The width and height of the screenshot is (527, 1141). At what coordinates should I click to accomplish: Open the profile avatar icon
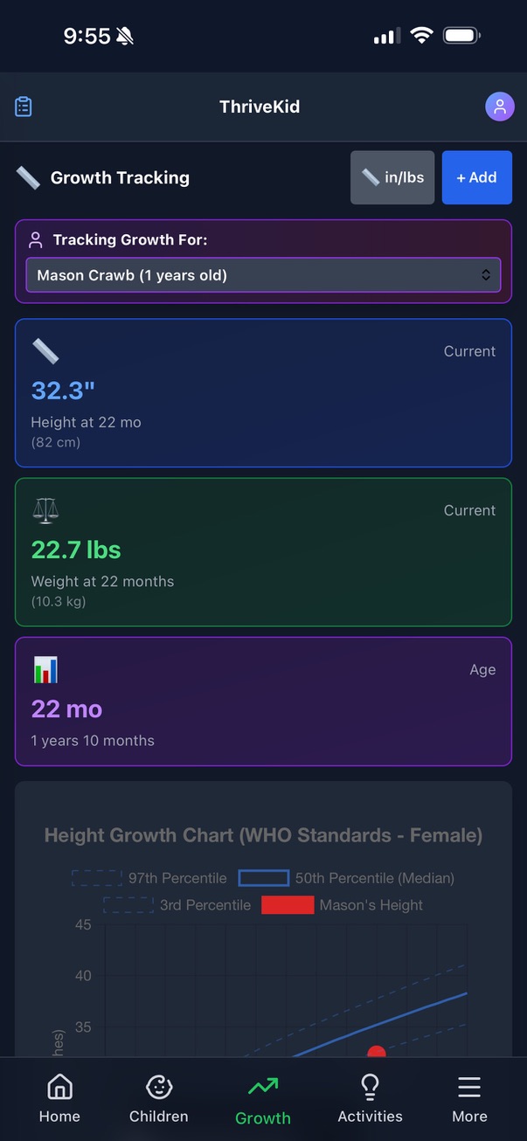(500, 106)
